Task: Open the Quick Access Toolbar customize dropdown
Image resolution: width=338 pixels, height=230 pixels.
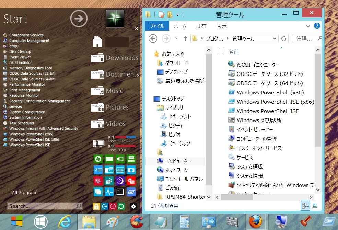Action: coord(177,14)
